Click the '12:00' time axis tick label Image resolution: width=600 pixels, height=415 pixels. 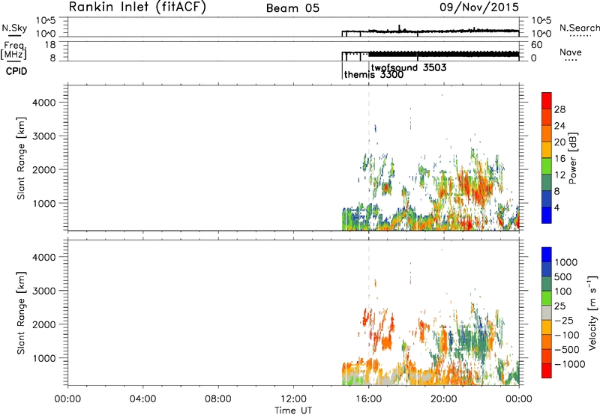pos(293,399)
